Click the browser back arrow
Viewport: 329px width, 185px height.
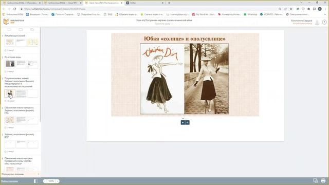[4, 9]
